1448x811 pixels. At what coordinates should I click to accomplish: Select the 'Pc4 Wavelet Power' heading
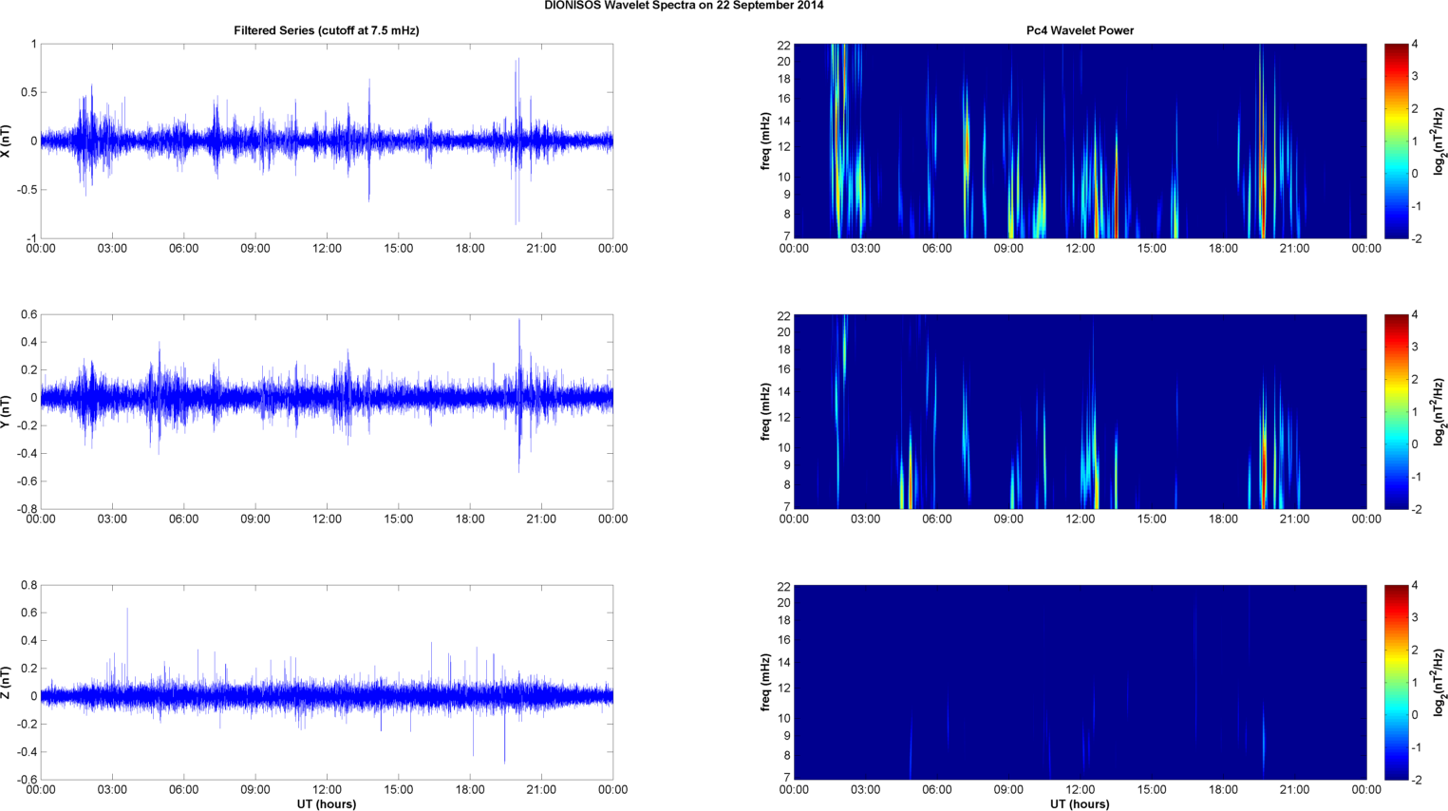1080,30
